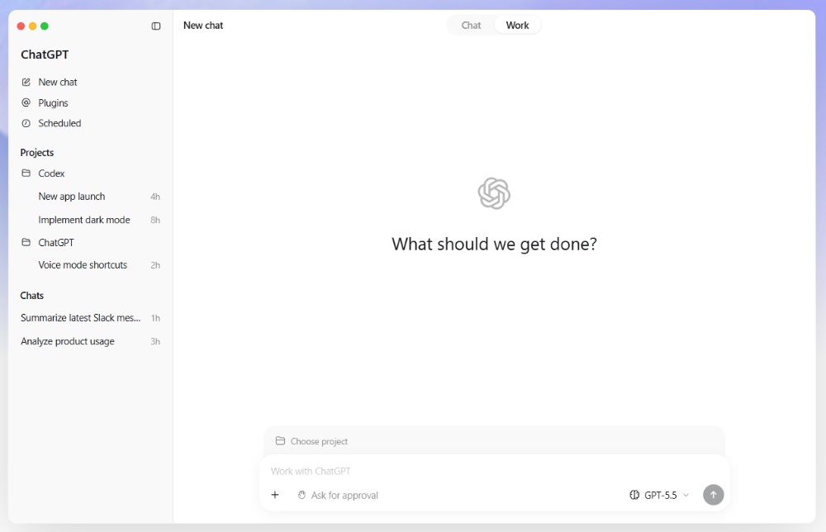Click the hand icon for approval
Image resolution: width=826 pixels, height=532 pixels.
[x=301, y=495]
